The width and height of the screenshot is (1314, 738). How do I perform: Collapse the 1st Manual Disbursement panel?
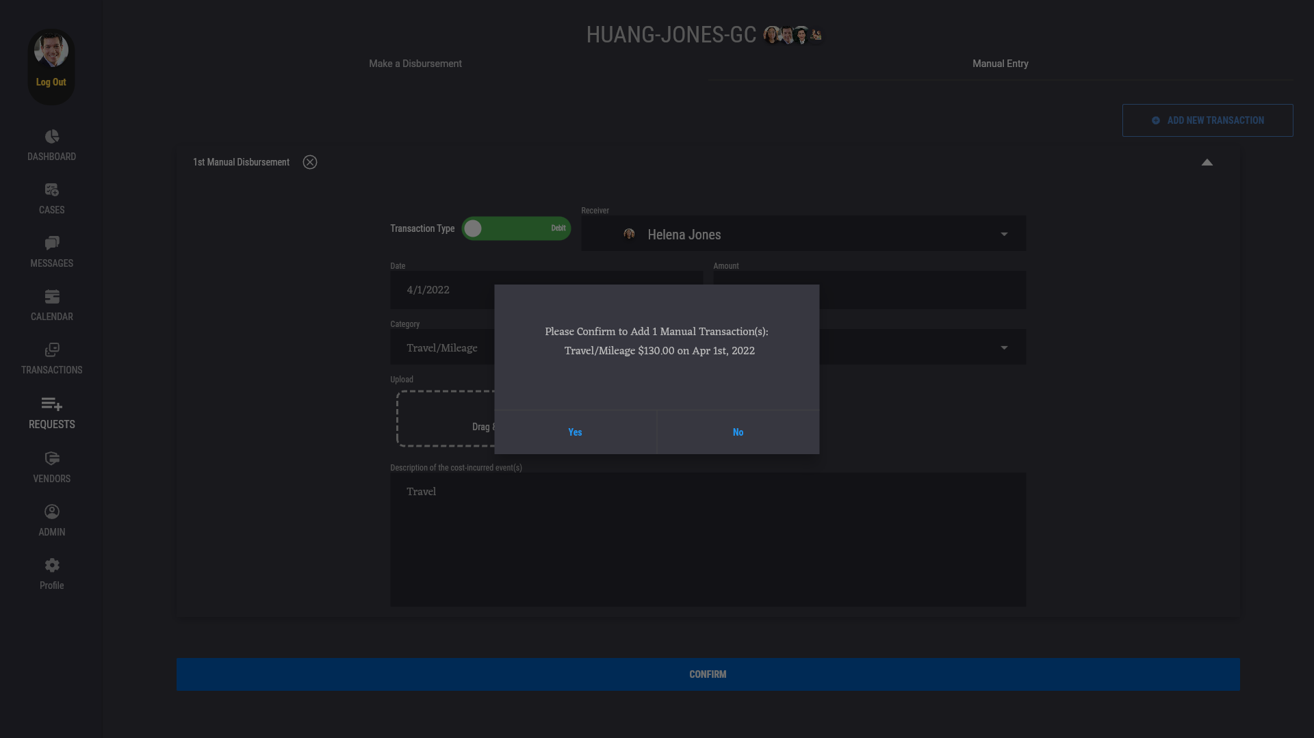1207,162
